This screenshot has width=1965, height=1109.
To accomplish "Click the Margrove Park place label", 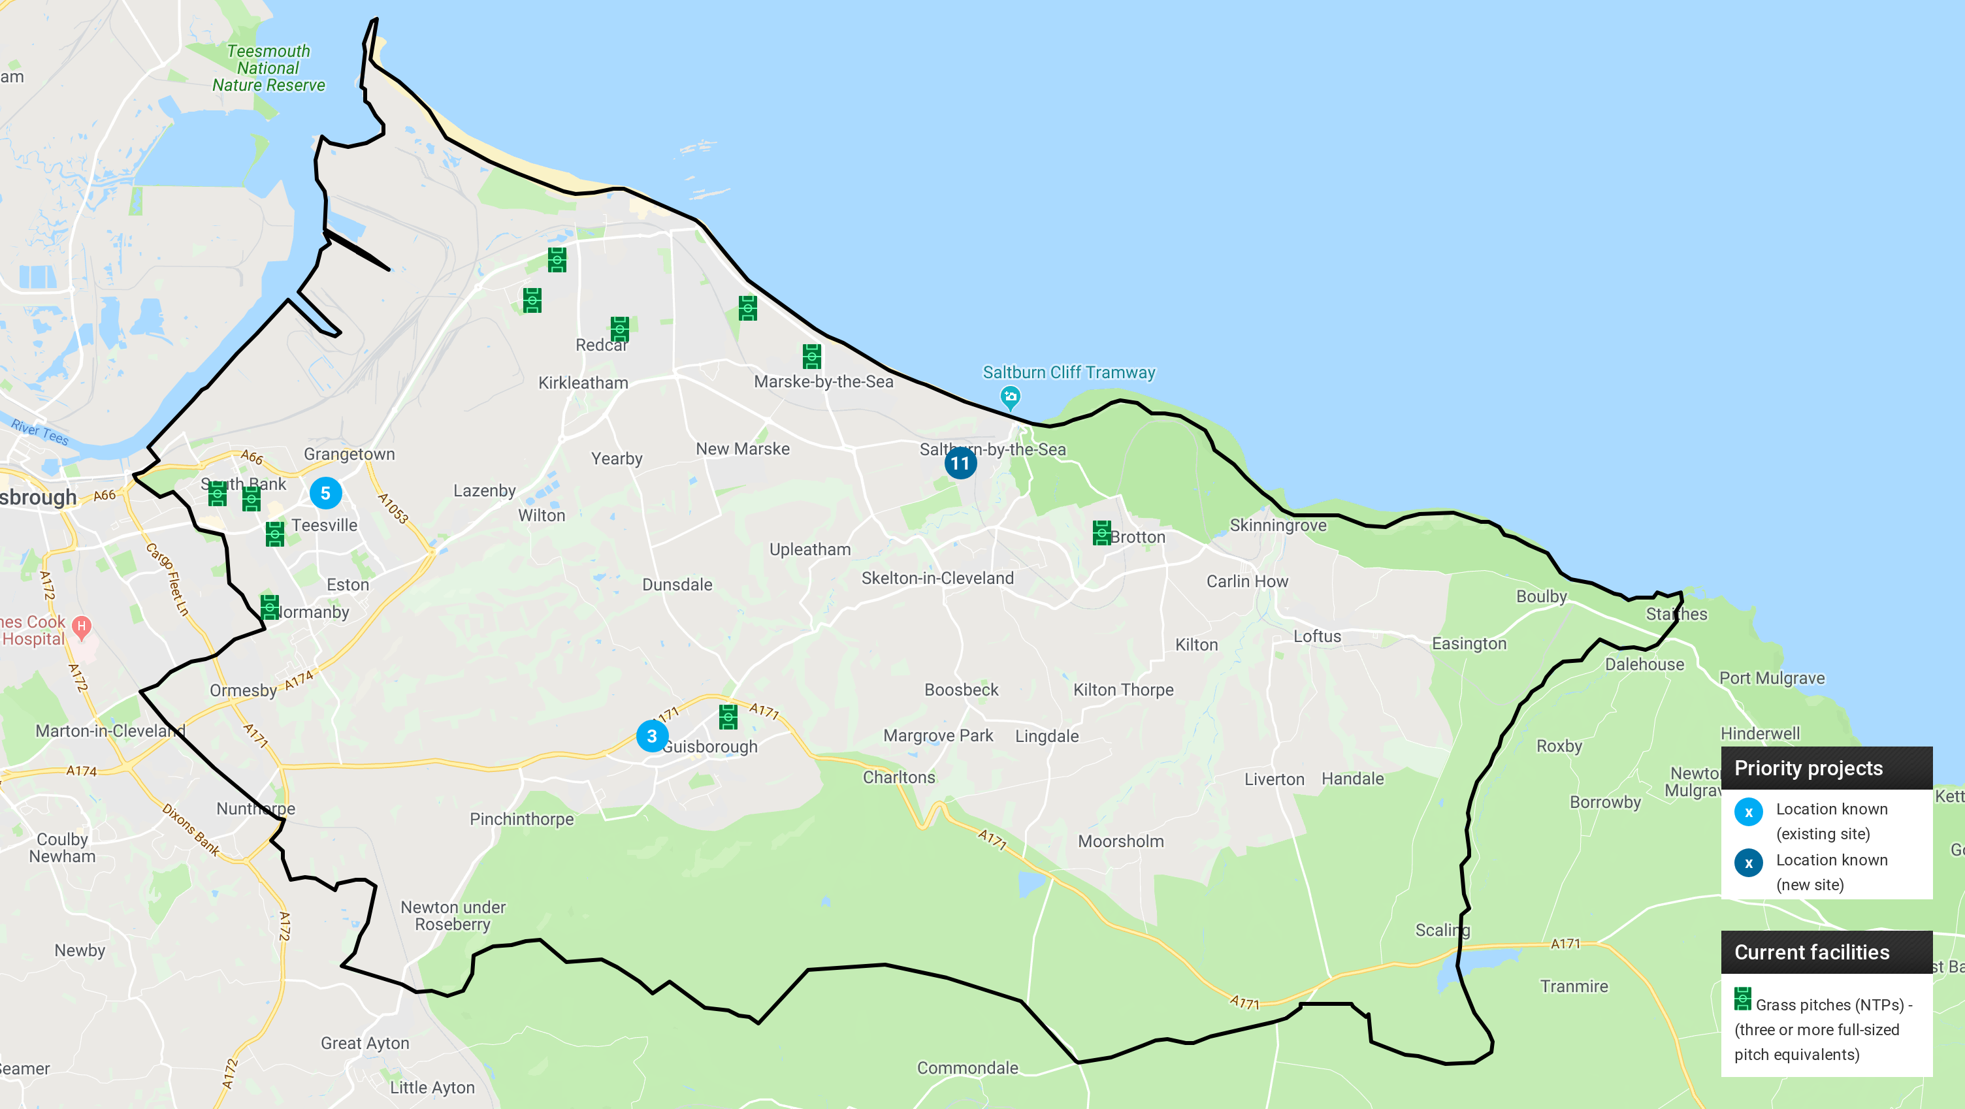I will click(x=938, y=736).
